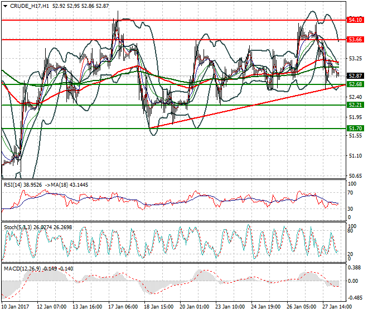Select the 51.70 support price label
This screenshot has height=313, width=368.
(x=355, y=128)
